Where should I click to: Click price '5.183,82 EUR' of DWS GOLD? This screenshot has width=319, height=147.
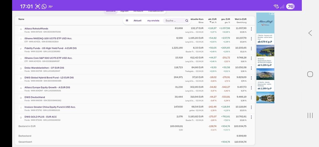pos(196,116)
